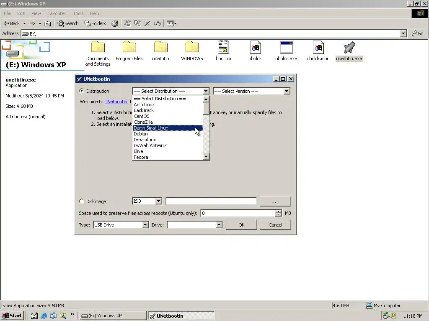Open the File menu
The height and width of the screenshot is (321, 429).
coord(8,13)
